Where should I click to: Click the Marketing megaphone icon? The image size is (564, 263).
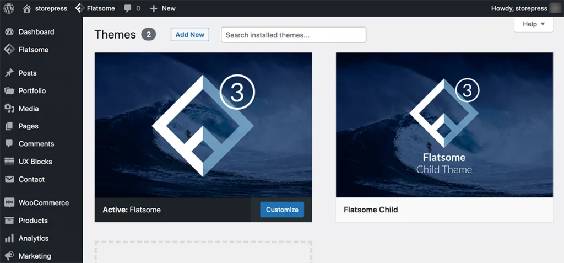tap(9, 256)
